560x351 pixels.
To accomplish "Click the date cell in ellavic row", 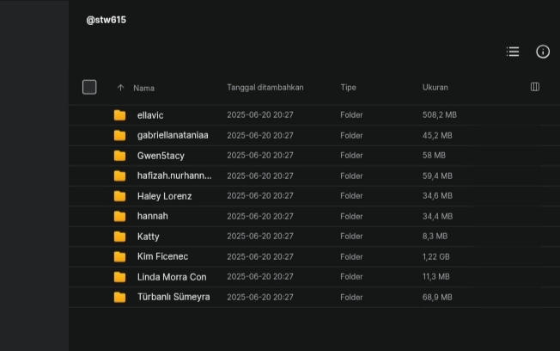I will (260, 115).
